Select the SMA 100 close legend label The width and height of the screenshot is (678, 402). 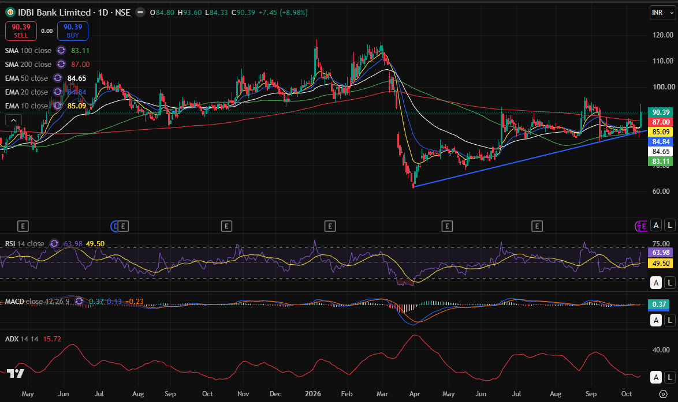[x=28, y=51]
